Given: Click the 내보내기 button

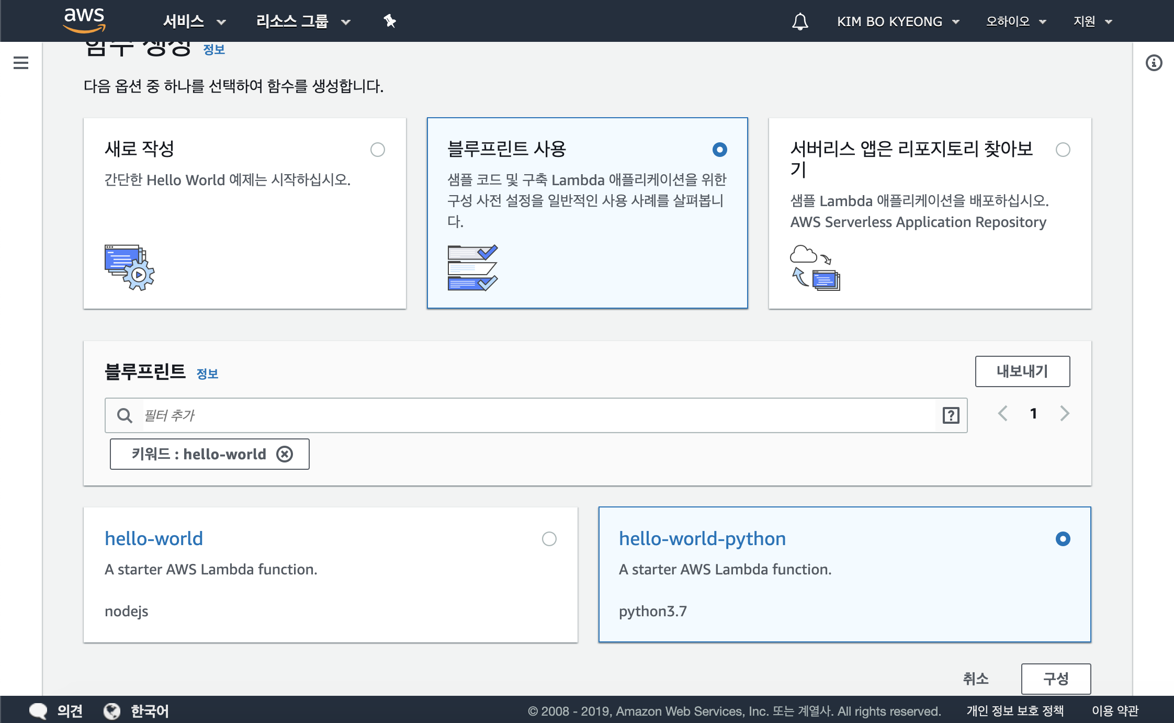Looking at the screenshot, I should [1022, 371].
